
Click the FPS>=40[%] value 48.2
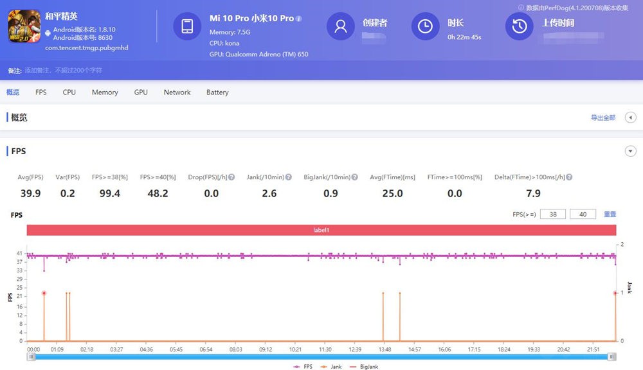158,193
